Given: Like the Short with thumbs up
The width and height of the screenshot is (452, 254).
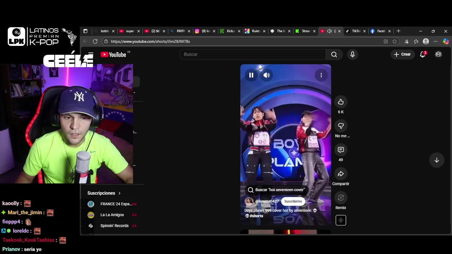Looking at the screenshot, I should click(341, 102).
